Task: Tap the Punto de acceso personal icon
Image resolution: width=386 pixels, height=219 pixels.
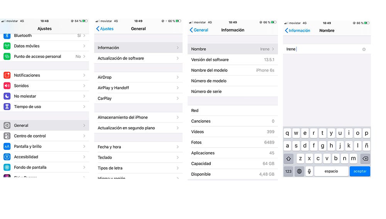Action: pyautogui.click(x=7, y=56)
